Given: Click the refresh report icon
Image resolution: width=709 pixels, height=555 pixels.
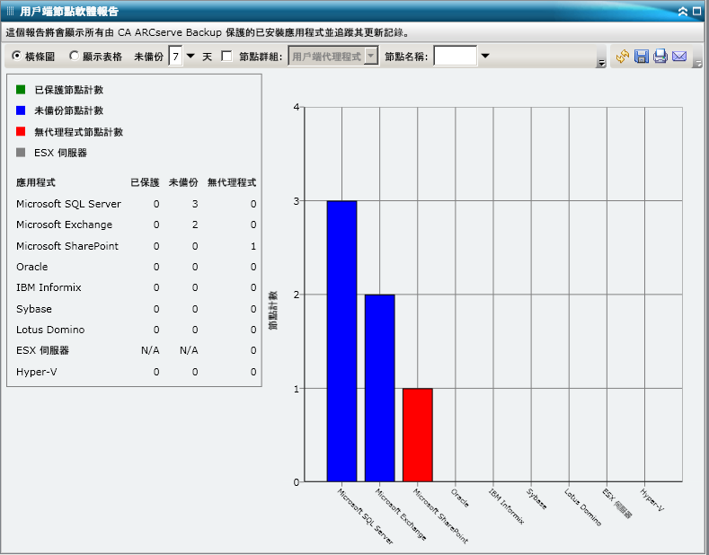Looking at the screenshot, I should 623,56.
